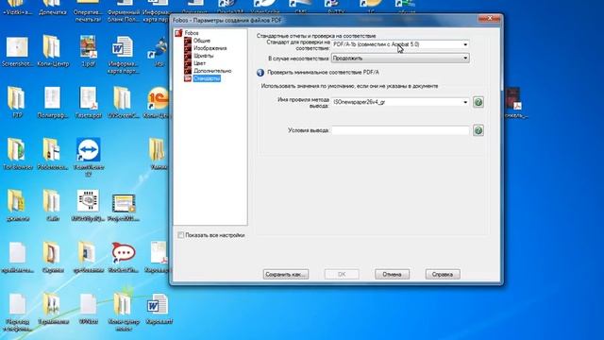Click the help icon next to profile name
This screenshot has width=604, height=340.
coord(478,102)
